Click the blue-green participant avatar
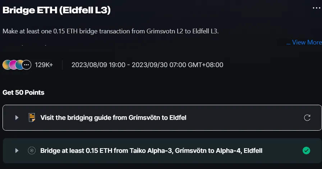 coord(20,65)
